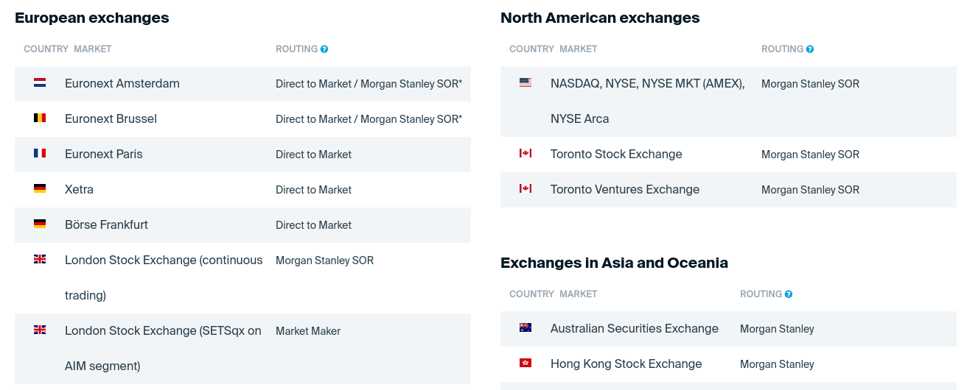This screenshot has width=967, height=390.
Task: Click the French flag beside Euronext Paris
Action: [x=40, y=153]
